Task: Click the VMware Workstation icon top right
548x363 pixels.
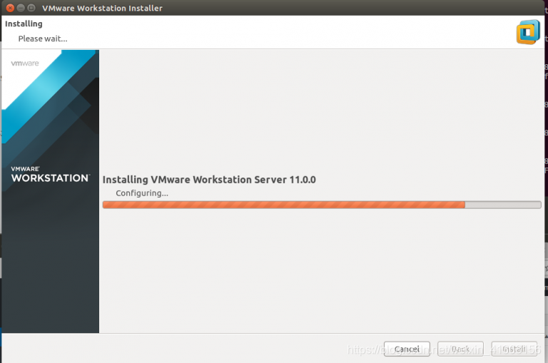Action: 528,32
